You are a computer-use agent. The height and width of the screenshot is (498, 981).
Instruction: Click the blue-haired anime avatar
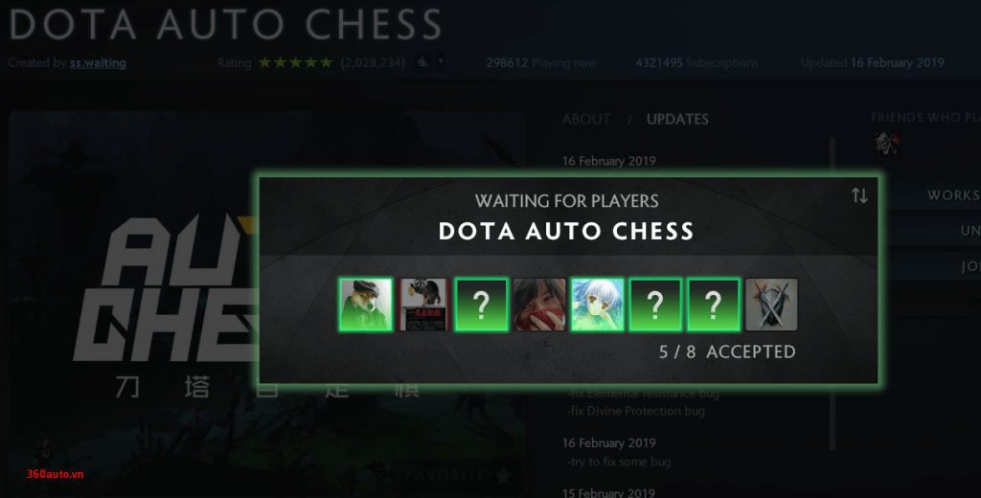click(x=598, y=305)
